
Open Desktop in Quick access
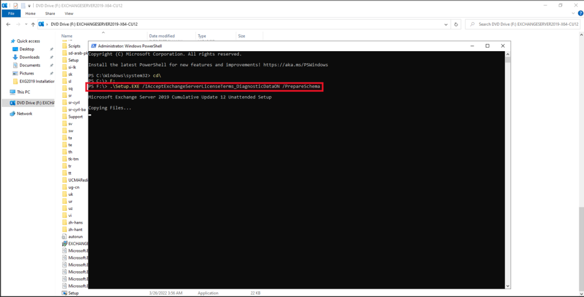[26, 49]
